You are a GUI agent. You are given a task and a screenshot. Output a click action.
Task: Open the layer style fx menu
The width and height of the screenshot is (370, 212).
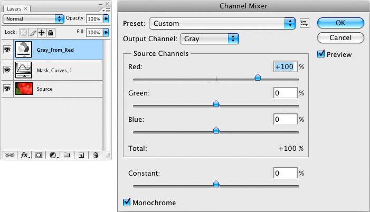click(24, 156)
